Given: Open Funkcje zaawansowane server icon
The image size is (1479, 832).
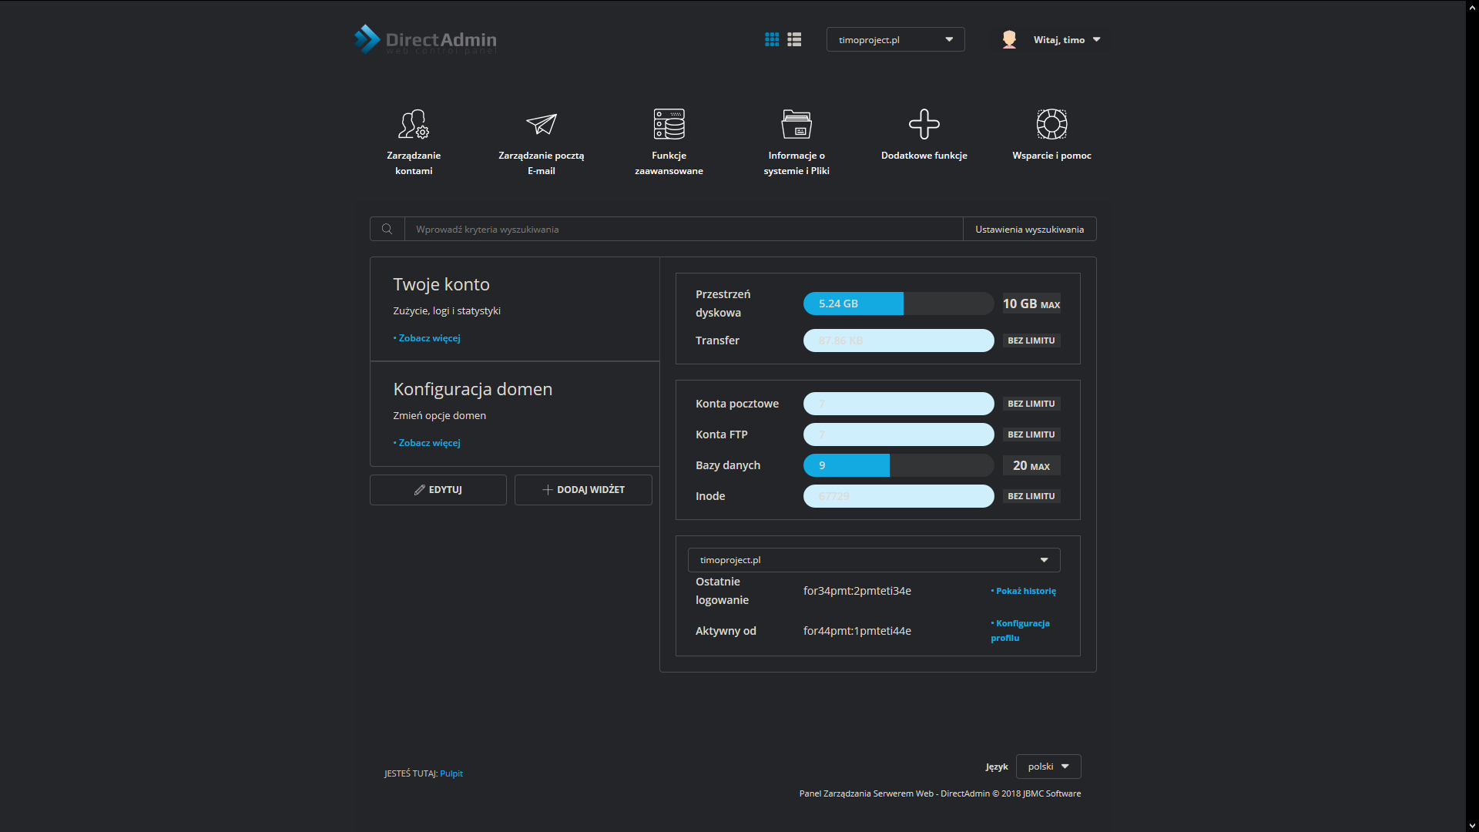Looking at the screenshot, I should tap(669, 125).
